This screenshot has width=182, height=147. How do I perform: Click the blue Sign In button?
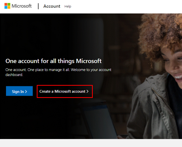[x=19, y=91]
